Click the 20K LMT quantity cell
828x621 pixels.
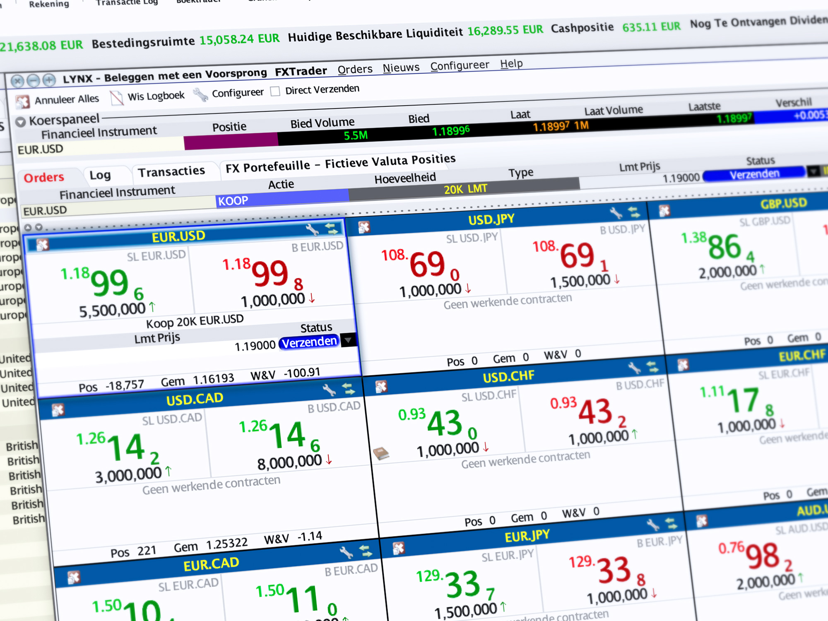click(464, 188)
